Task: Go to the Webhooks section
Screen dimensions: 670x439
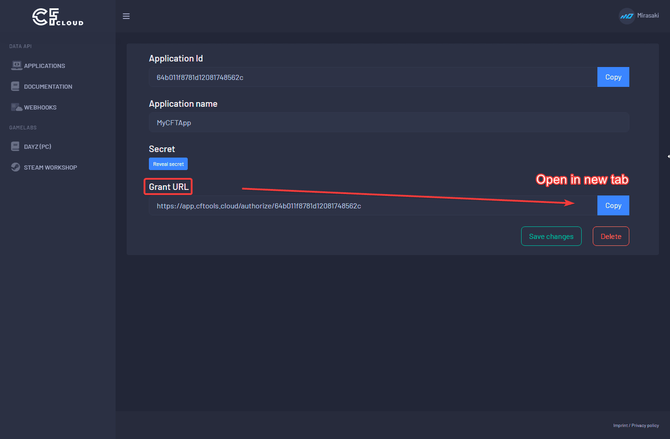Action: (x=40, y=108)
